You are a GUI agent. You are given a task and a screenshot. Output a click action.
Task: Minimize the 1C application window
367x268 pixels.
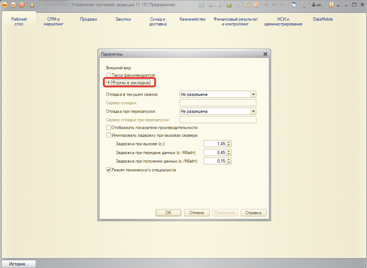[346, 5]
